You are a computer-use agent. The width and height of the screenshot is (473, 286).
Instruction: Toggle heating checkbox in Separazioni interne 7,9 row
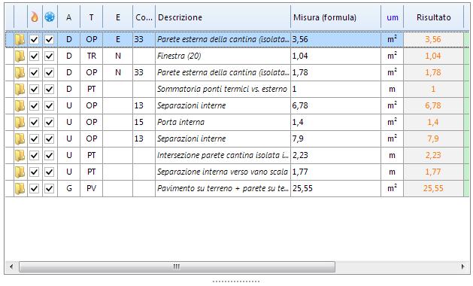[35, 139]
